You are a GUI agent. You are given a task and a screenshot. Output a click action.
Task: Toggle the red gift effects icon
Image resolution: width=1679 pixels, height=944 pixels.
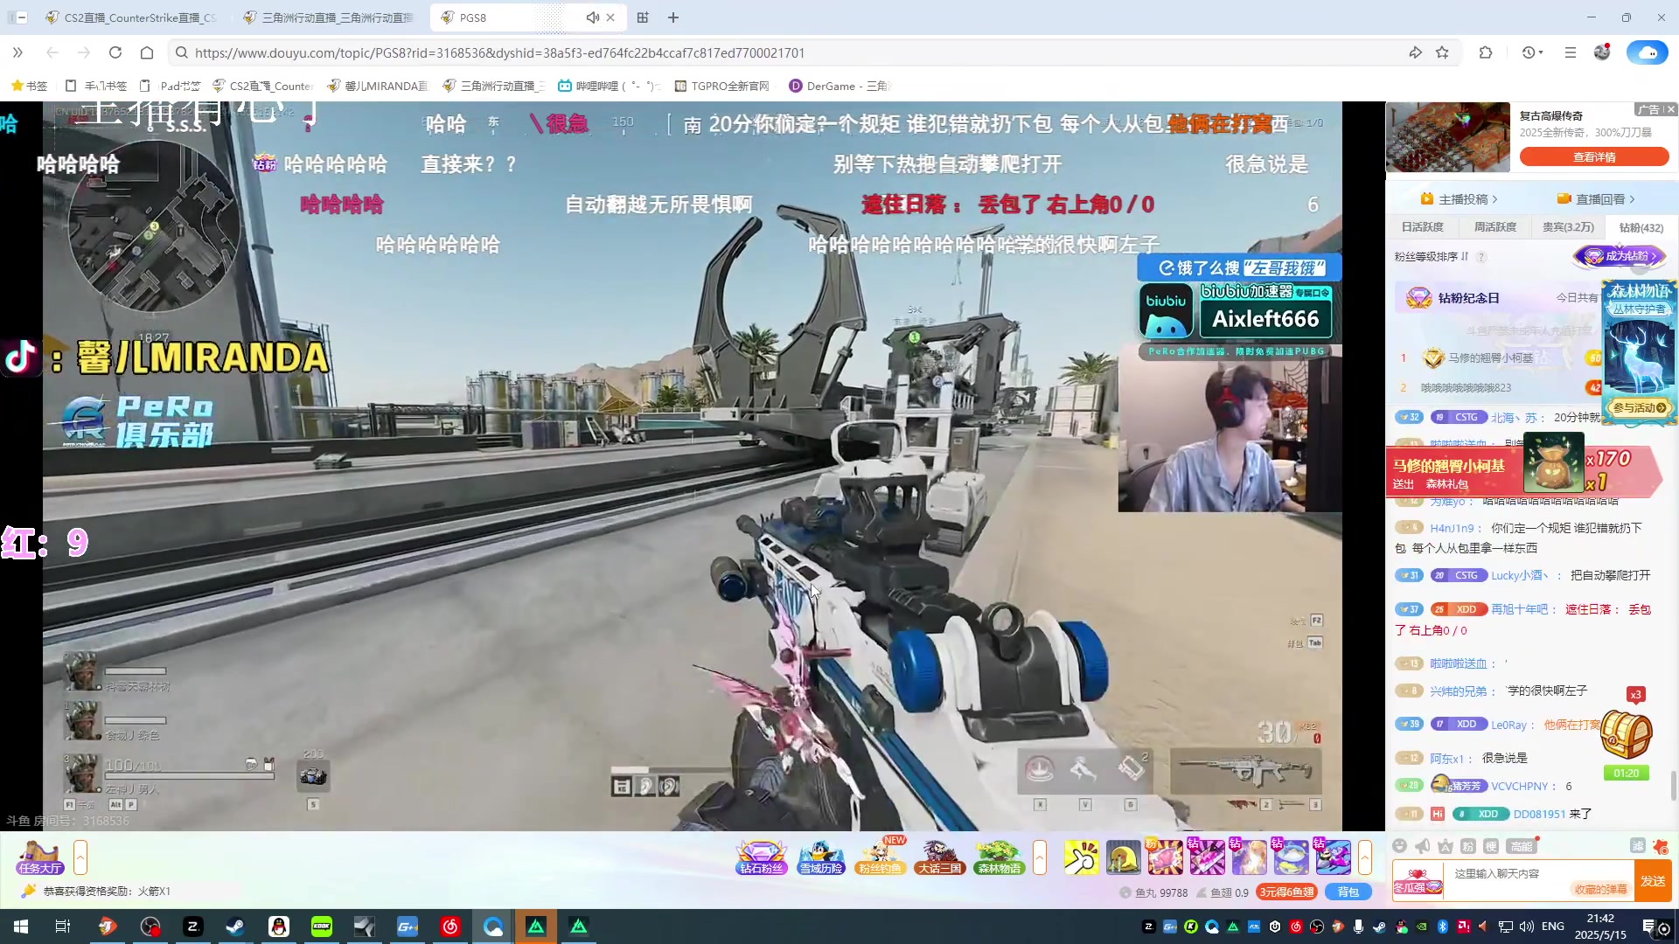pyautogui.click(x=1661, y=846)
